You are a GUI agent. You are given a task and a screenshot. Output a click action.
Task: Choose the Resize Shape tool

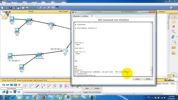[x=174, y=42]
